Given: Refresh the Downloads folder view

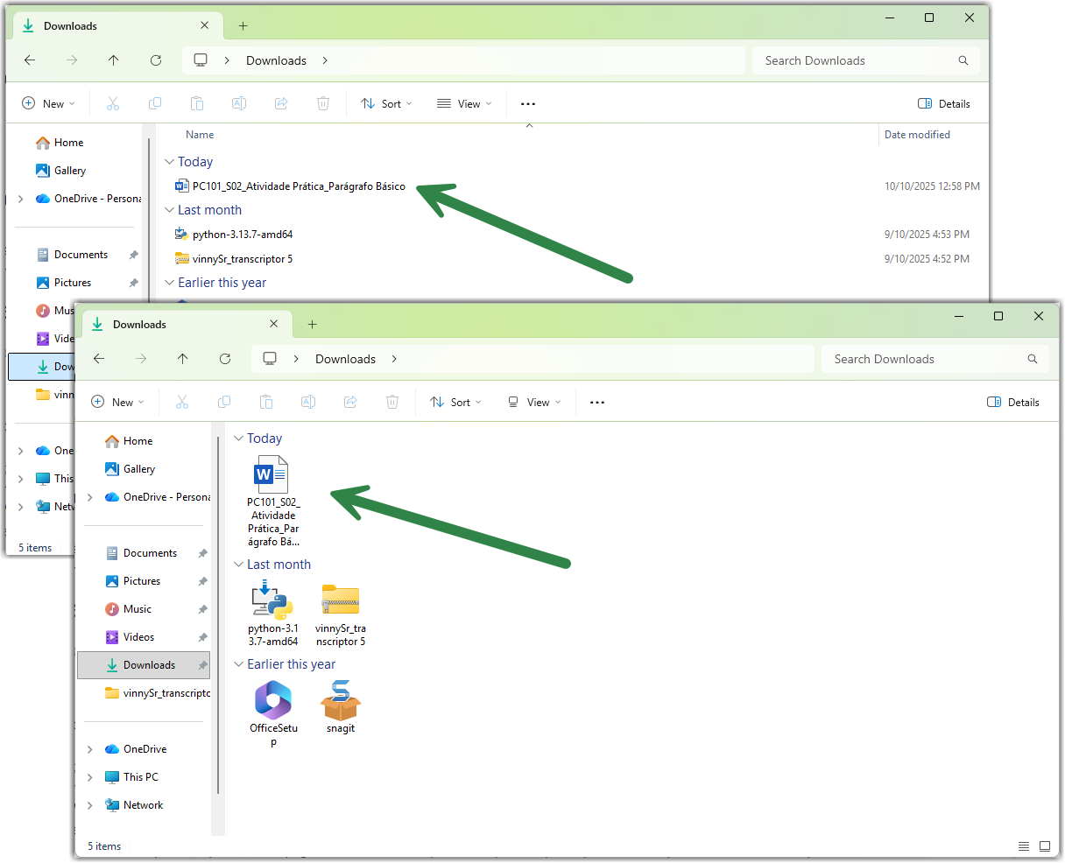Looking at the screenshot, I should 225,359.
